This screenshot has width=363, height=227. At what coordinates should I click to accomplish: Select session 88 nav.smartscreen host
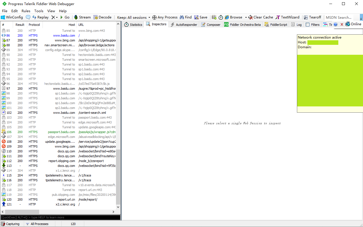pyautogui.click(x=58, y=45)
